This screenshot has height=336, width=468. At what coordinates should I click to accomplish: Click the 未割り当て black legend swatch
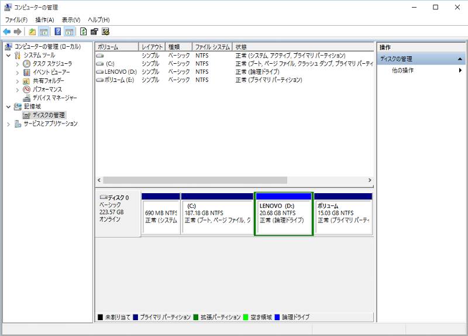click(x=100, y=317)
